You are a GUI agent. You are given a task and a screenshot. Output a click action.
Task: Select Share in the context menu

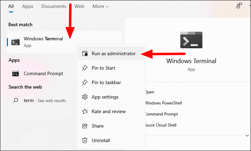point(111,126)
